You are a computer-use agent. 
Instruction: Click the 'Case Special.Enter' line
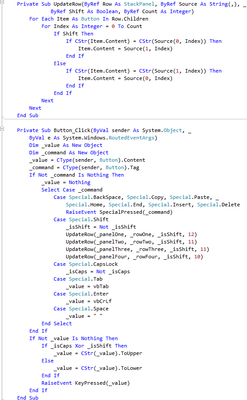pyautogui.click(x=81, y=294)
